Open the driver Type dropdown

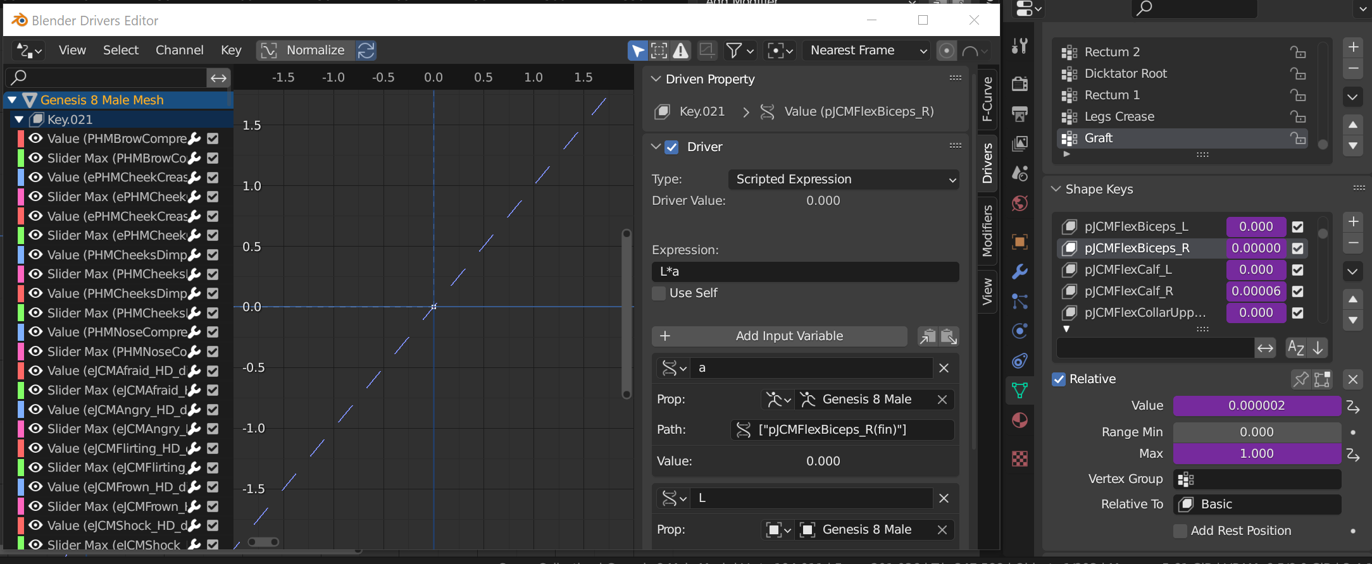tap(844, 180)
